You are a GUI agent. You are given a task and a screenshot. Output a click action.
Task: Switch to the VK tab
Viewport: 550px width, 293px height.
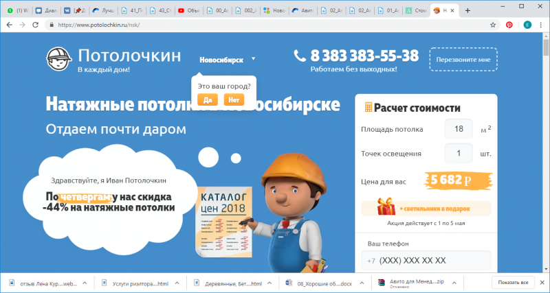(75, 11)
